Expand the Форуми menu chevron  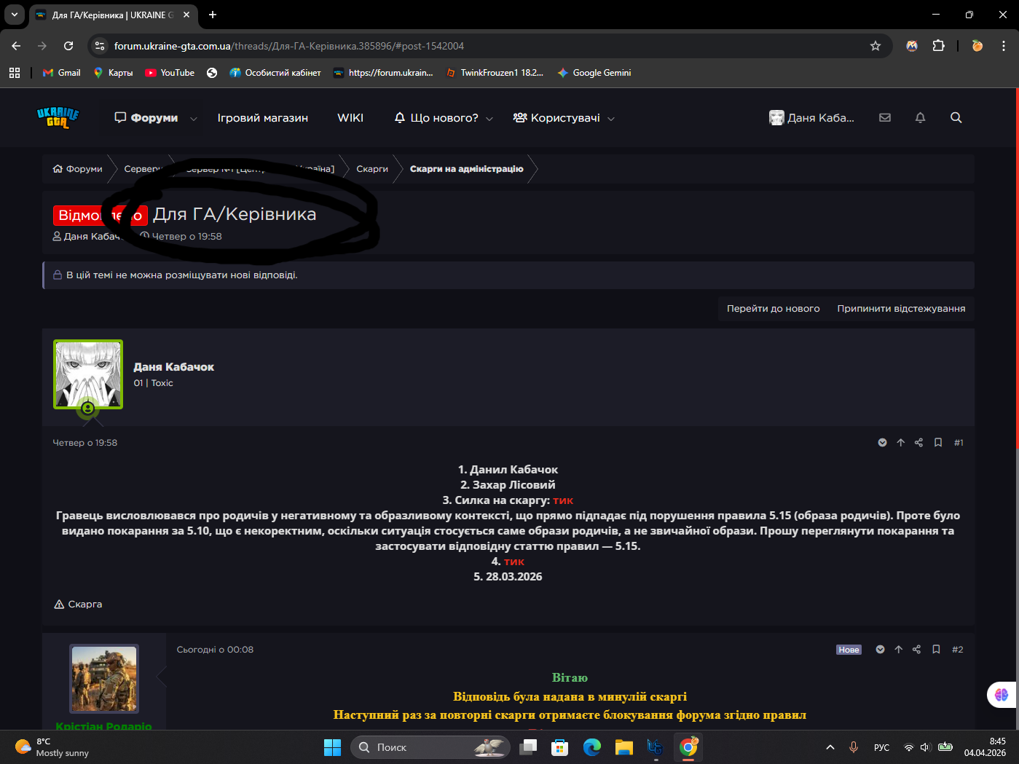tap(193, 119)
